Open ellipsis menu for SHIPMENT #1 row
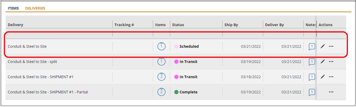Image resolution: width=356 pixels, height=107 pixels. pos(331,77)
